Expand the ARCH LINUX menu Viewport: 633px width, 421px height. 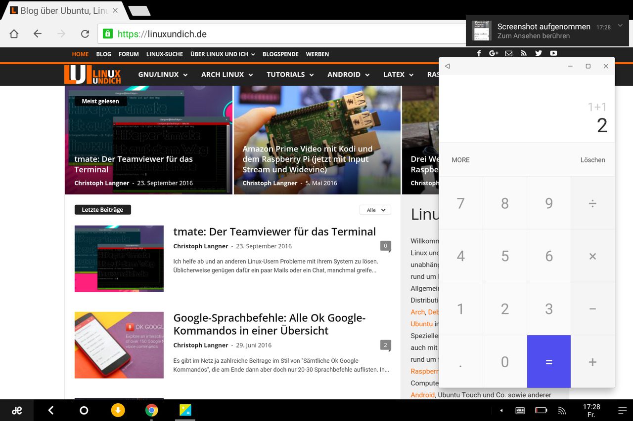coord(227,75)
